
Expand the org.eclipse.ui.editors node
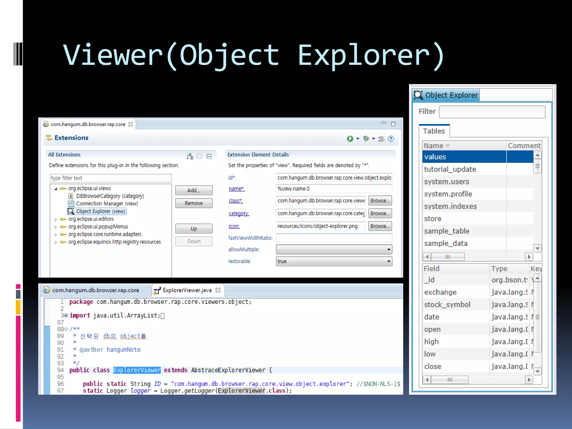point(56,220)
